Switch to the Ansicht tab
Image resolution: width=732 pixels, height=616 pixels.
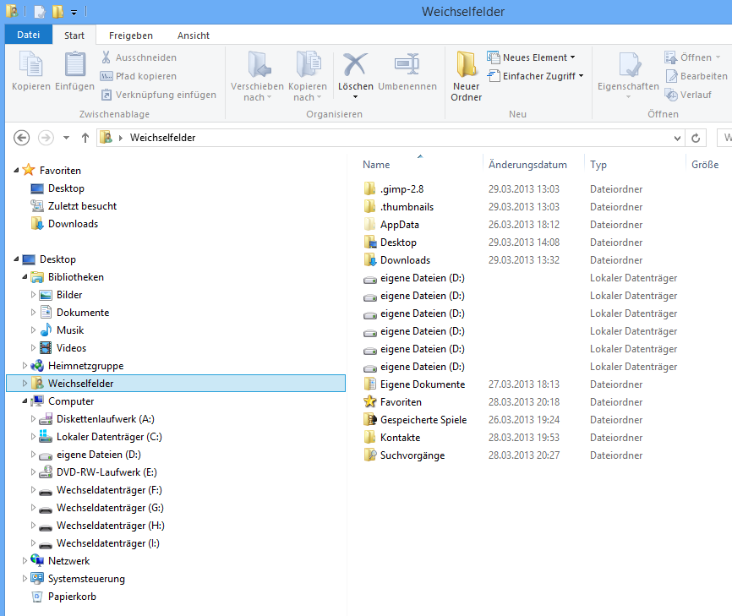click(x=194, y=35)
